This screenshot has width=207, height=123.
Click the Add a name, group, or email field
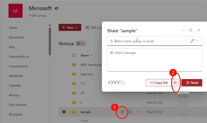click(147, 41)
